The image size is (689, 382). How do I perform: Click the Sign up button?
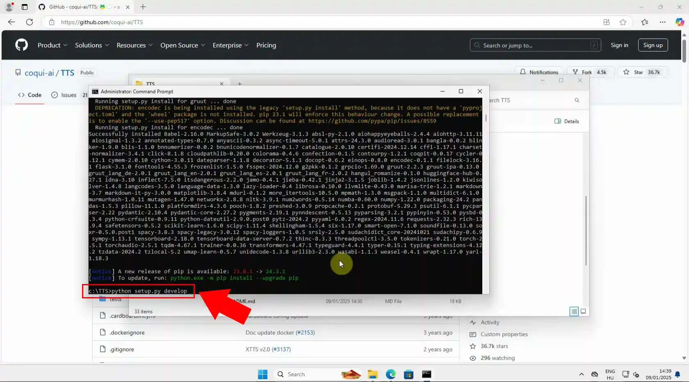(x=653, y=45)
